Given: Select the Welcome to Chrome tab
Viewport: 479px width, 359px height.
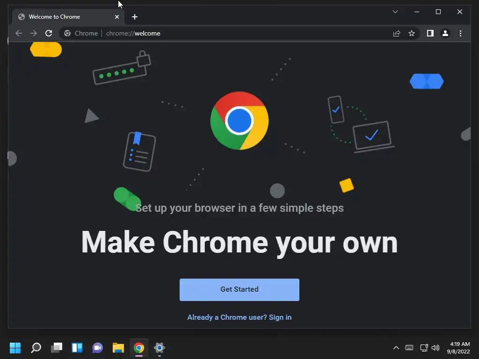Looking at the screenshot, I should click(68, 17).
